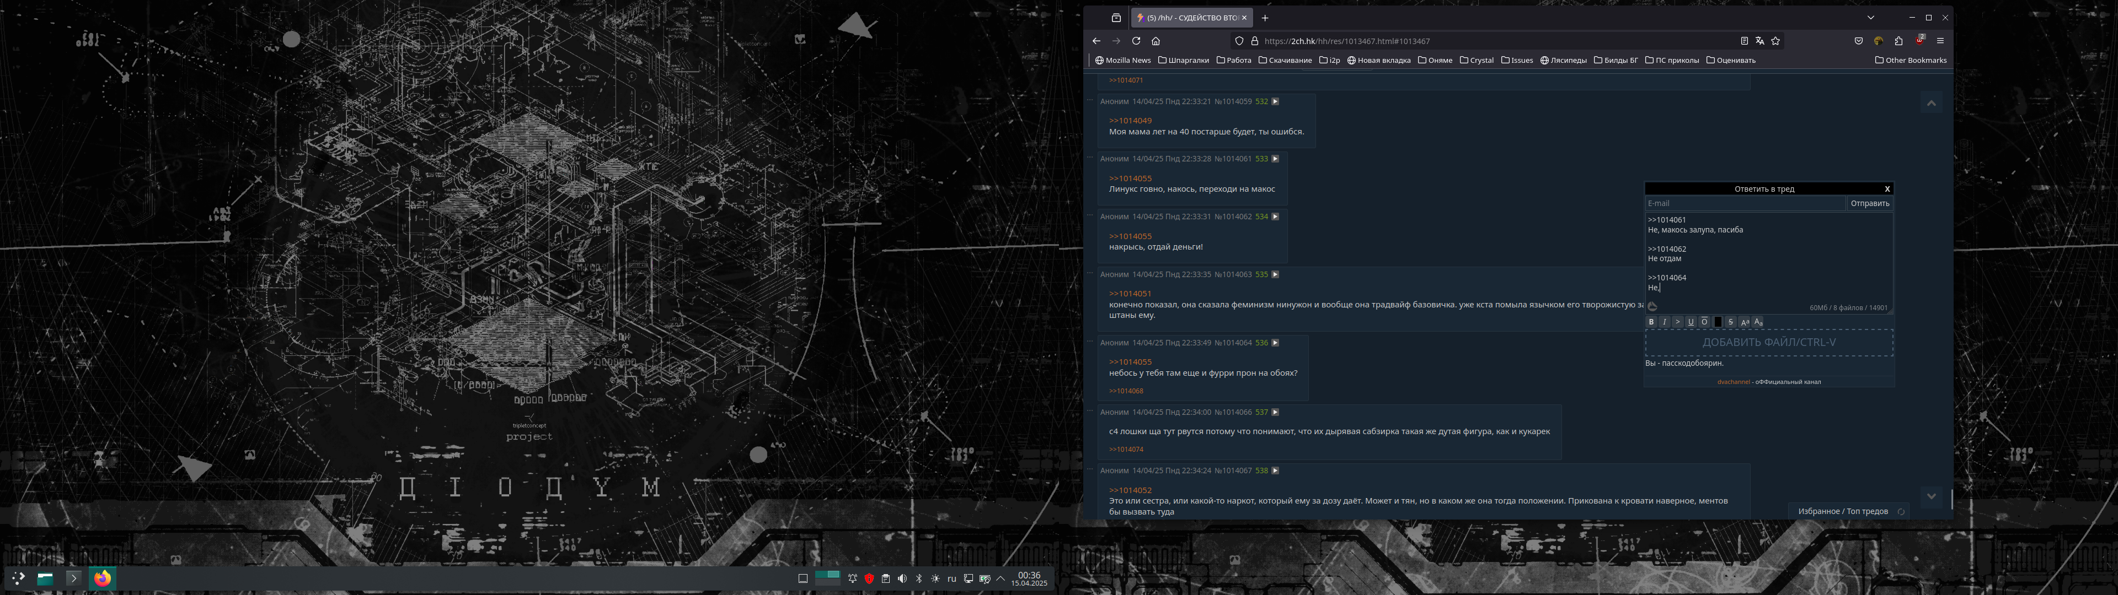Open Избранное / Топ тредов panel
This screenshot has height=595, width=2118.
[1843, 511]
